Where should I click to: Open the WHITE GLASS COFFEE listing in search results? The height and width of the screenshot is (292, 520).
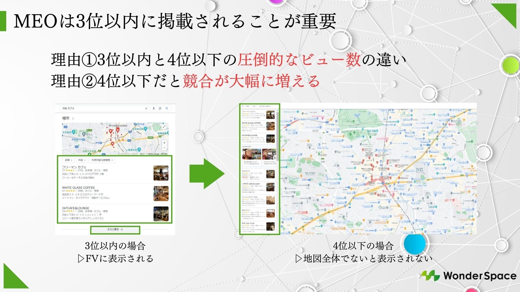point(79,188)
